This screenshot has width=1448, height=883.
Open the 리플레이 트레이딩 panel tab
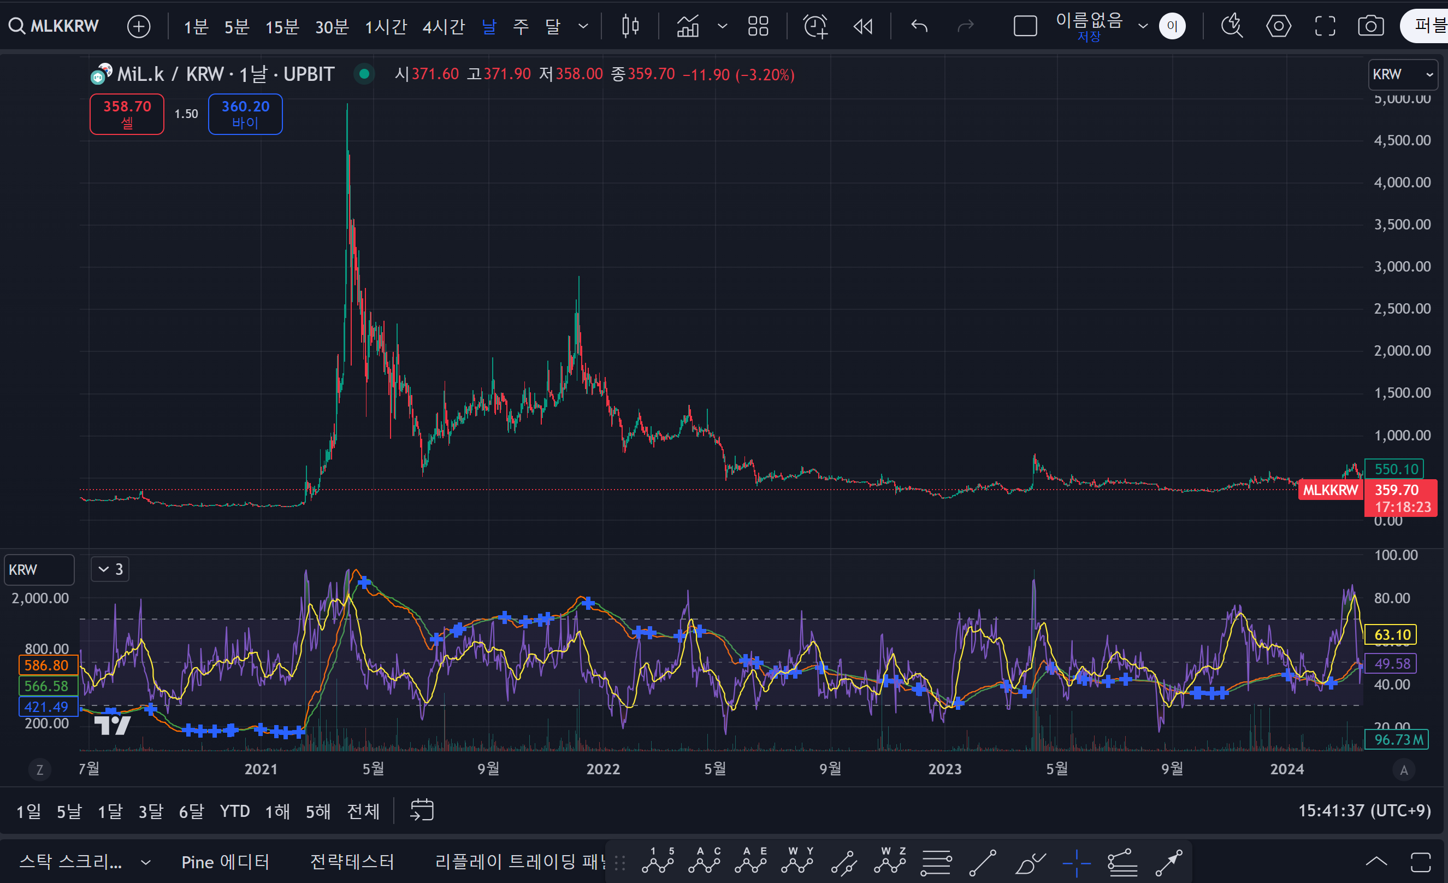tap(521, 862)
